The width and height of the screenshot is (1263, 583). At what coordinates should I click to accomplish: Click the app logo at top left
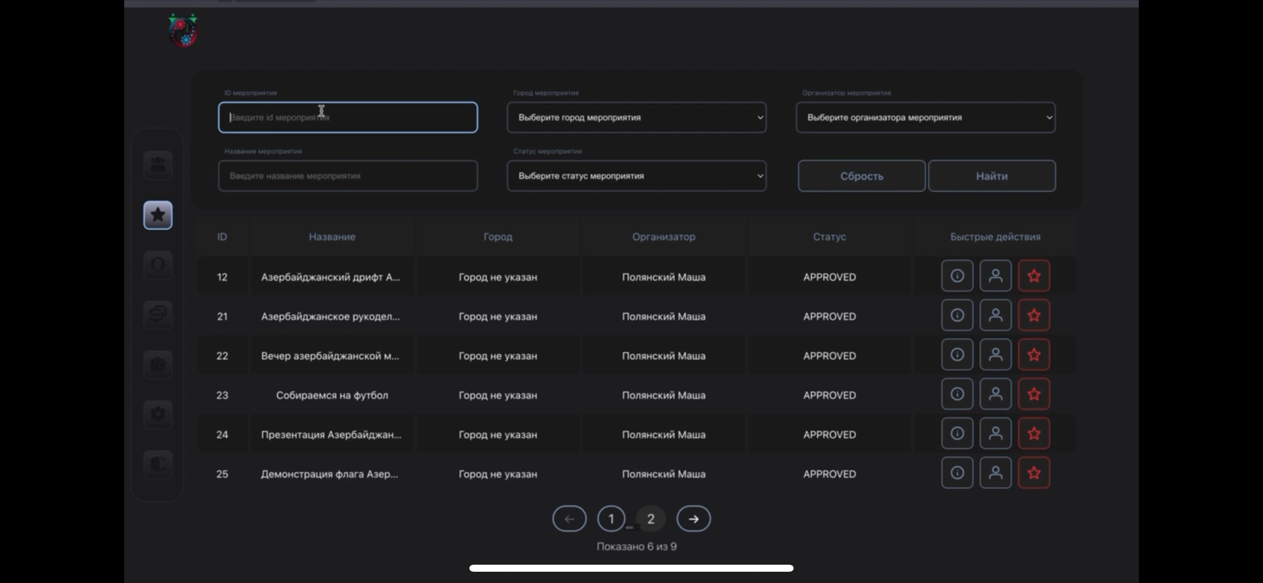(183, 31)
